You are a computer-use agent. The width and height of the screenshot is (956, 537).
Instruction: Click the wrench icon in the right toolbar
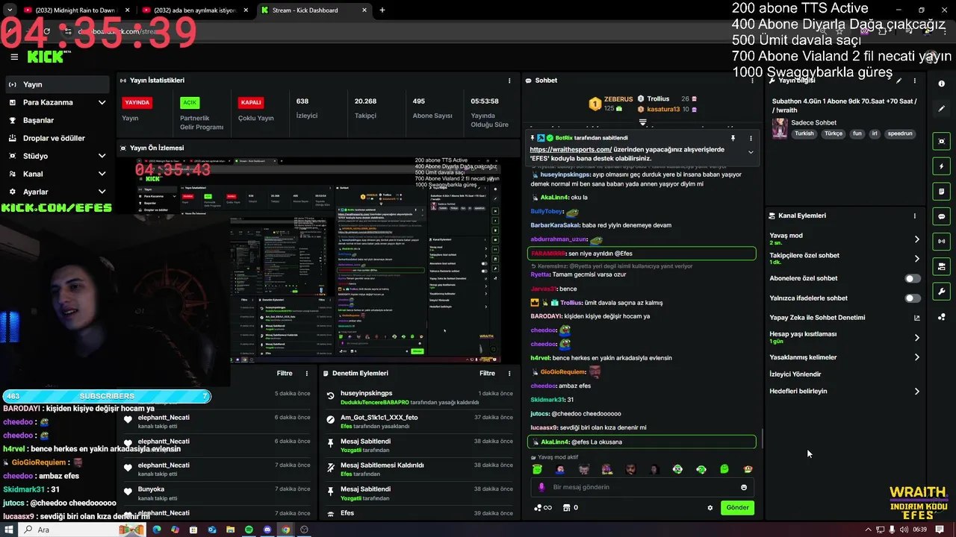click(x=942, y=291)
